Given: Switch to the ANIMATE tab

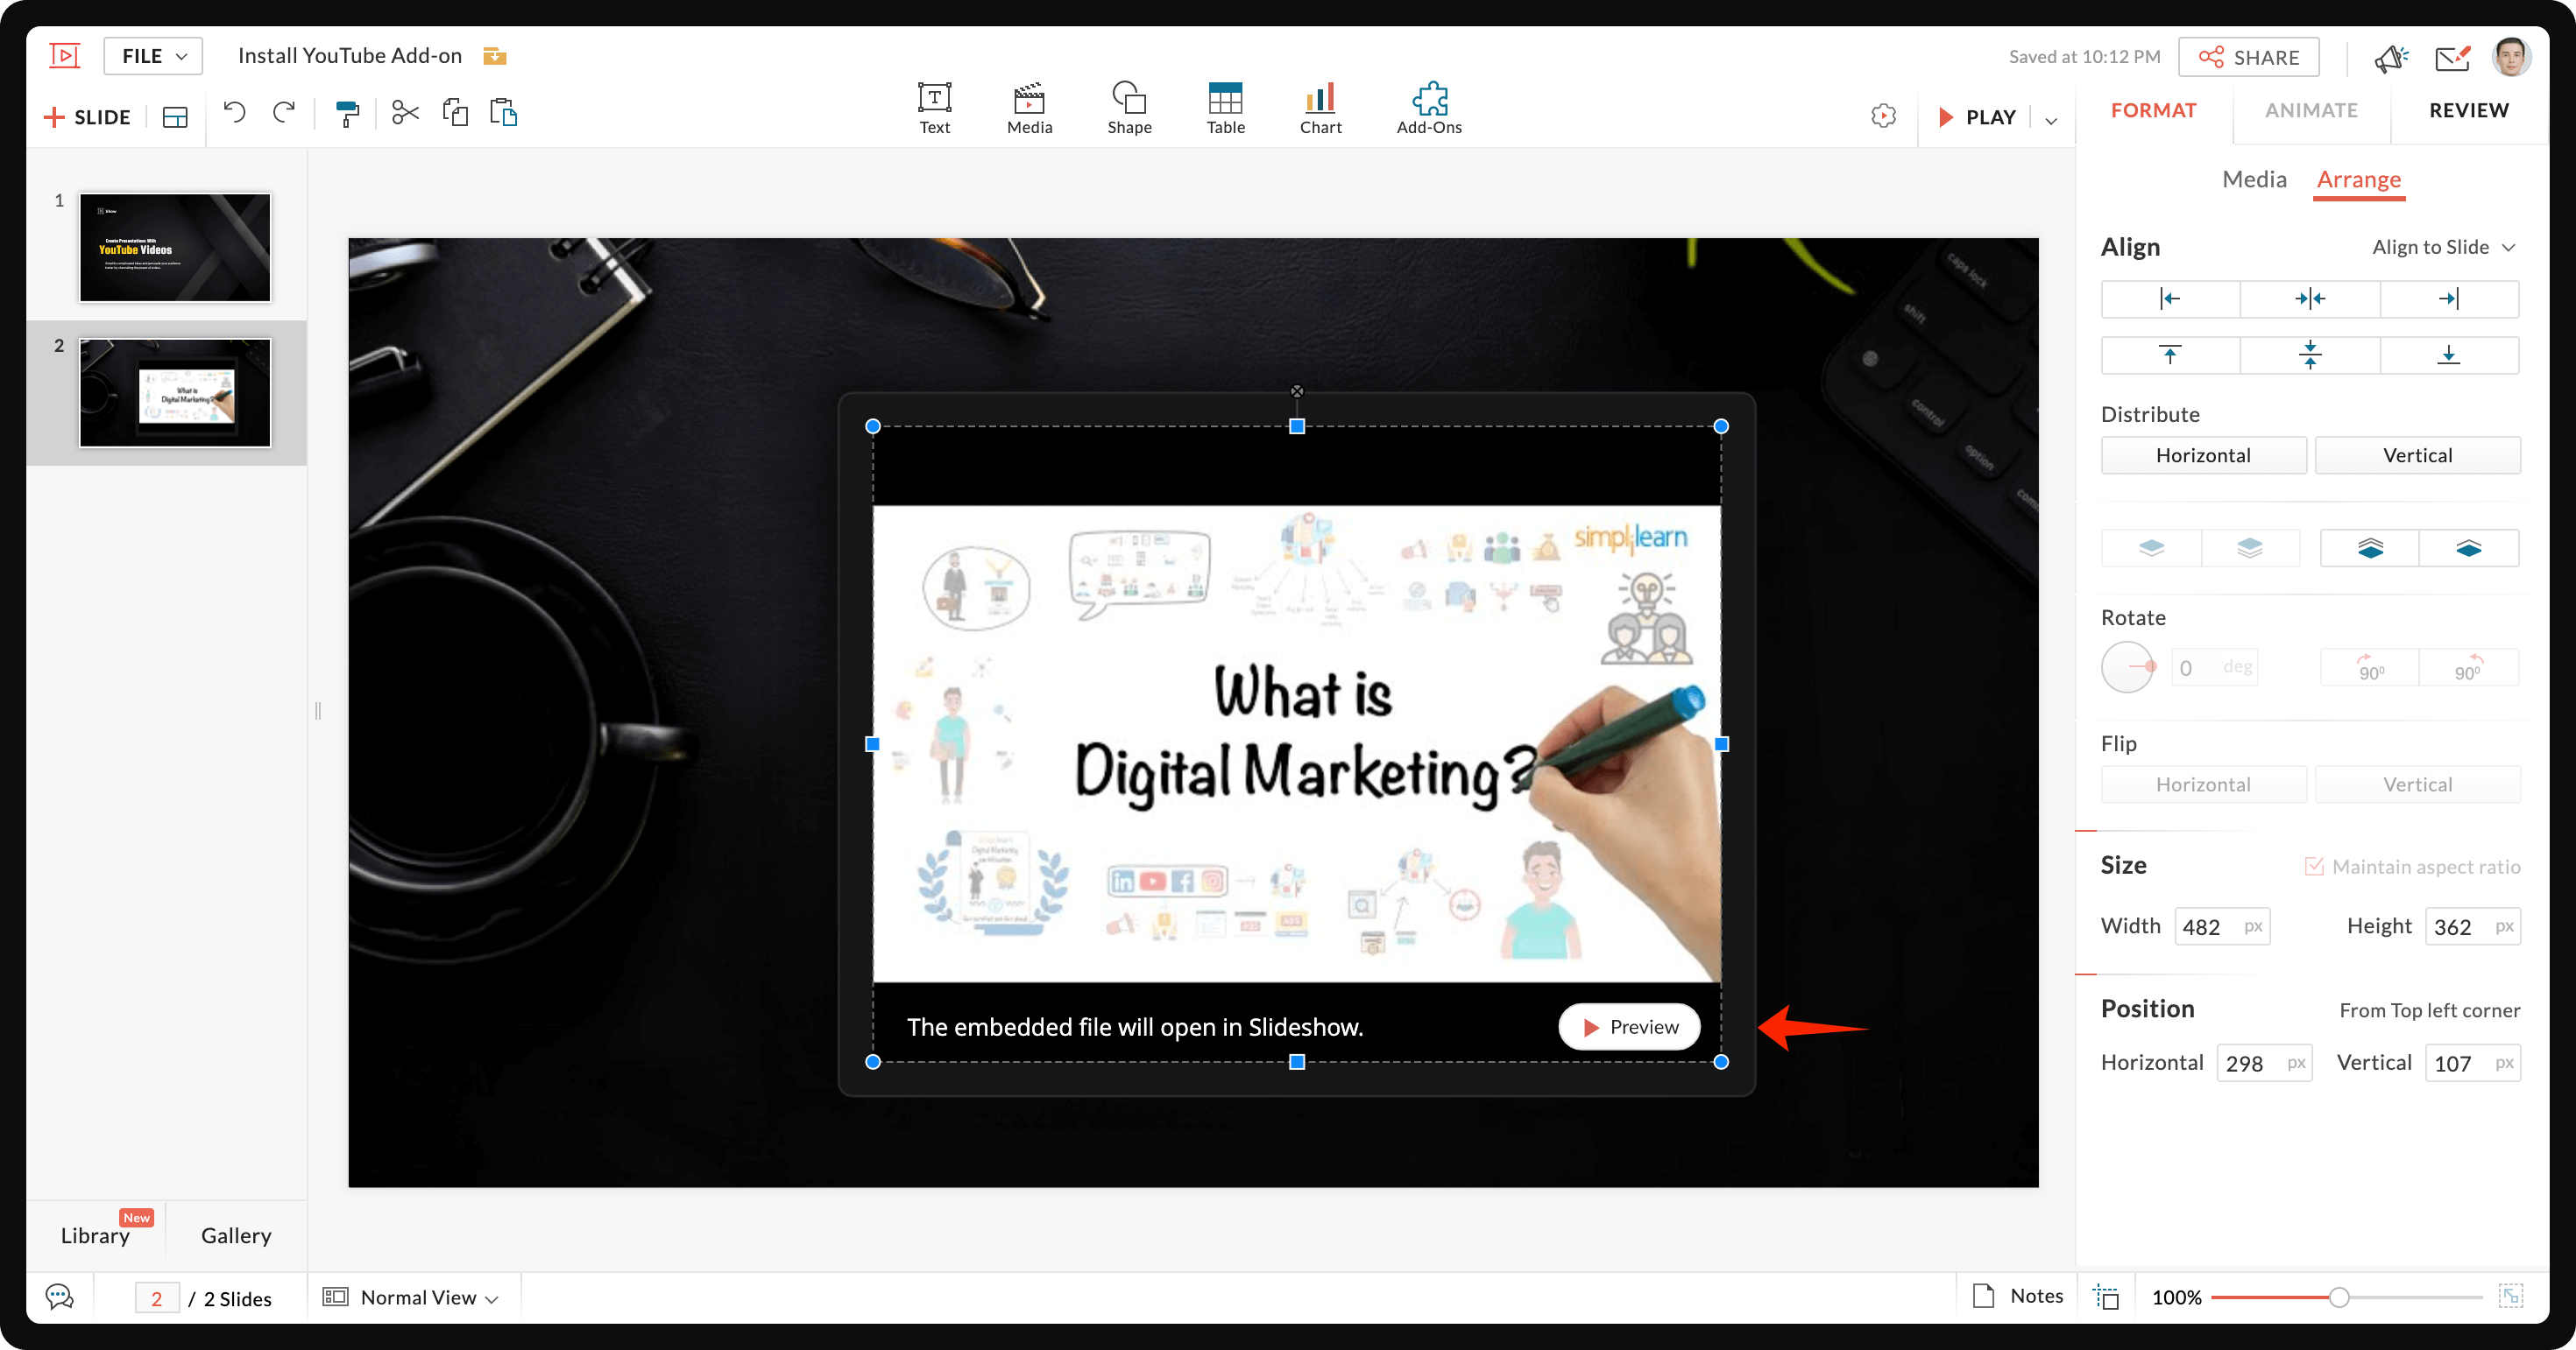Looking at the screenshot, I should coord(2310,110).
